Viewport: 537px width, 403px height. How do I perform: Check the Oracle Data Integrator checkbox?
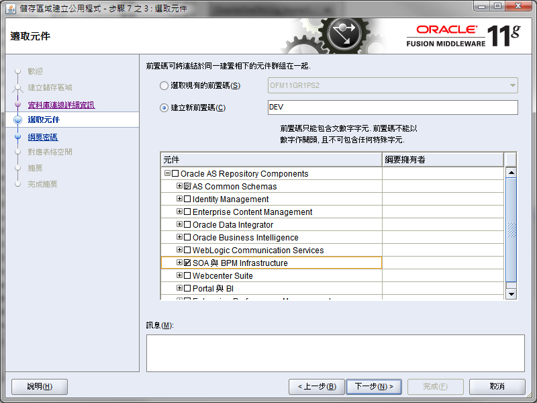point(187,224)
